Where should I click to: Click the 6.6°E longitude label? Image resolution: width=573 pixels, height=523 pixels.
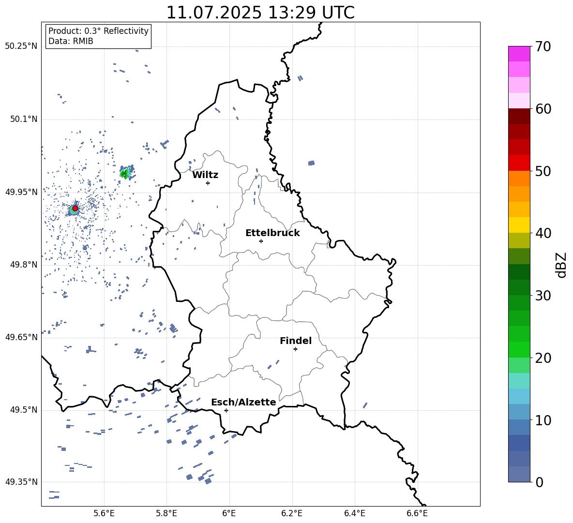tap(417, 513)
